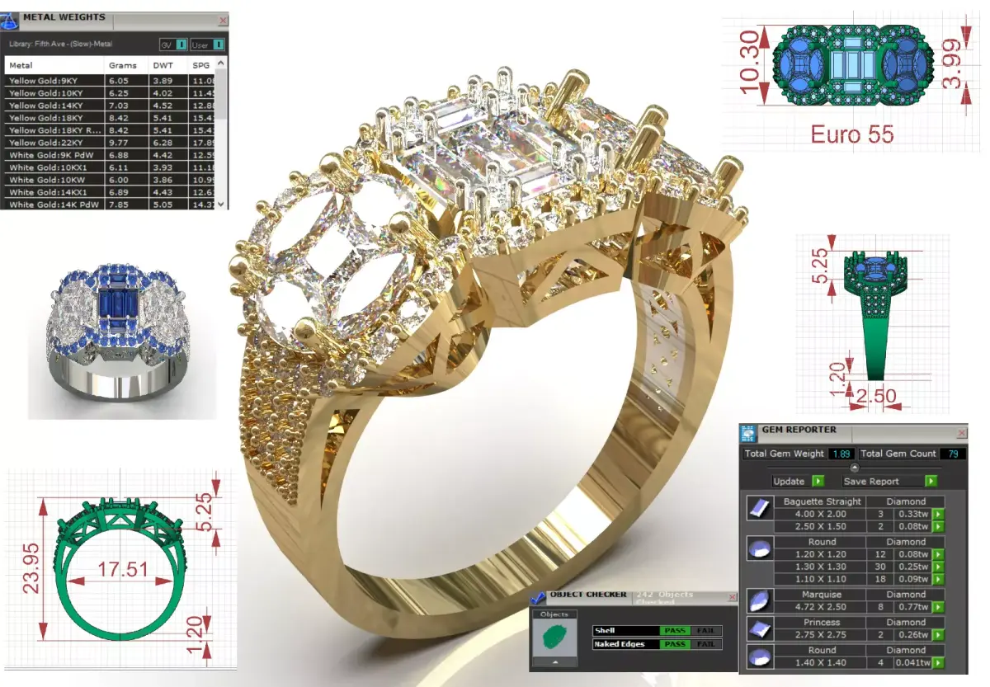
Task: Click the 4.00 X 2.00 baguette size cell
Action: point(819,515)
